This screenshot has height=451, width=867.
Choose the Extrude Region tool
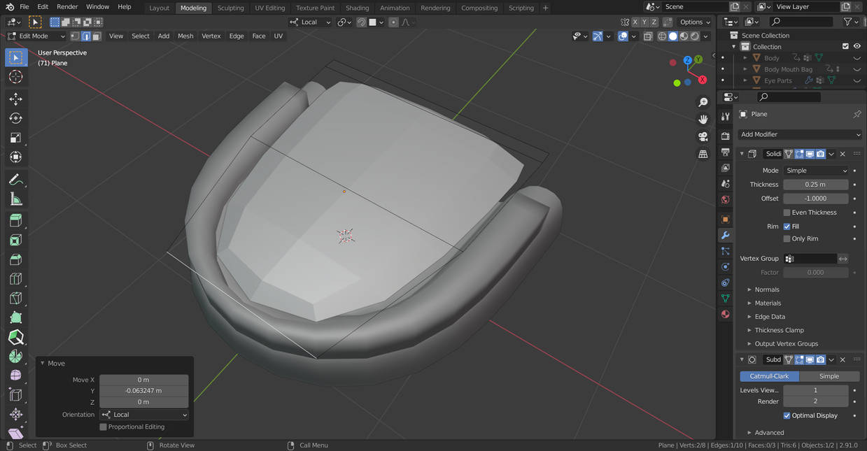pos(15,221)
